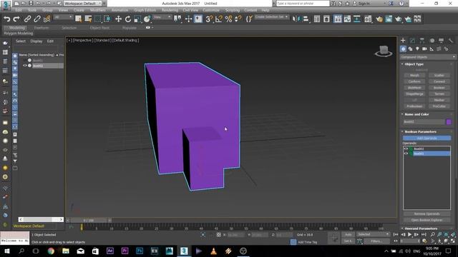The width and height of the screenshot is (458, 257).
Task: Click the Morph object type button
Action: (x=414, y=76)
